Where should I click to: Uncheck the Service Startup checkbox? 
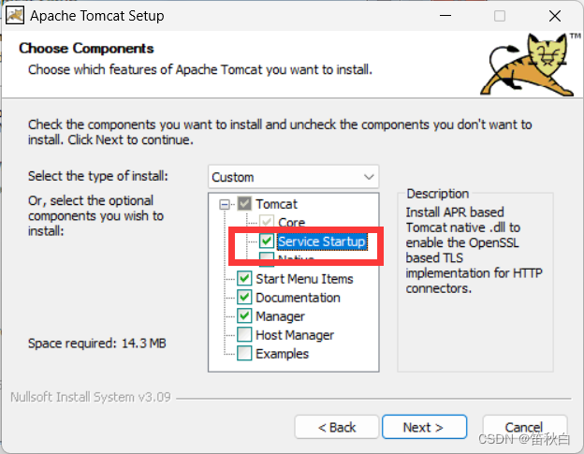[x=267, y=241]
